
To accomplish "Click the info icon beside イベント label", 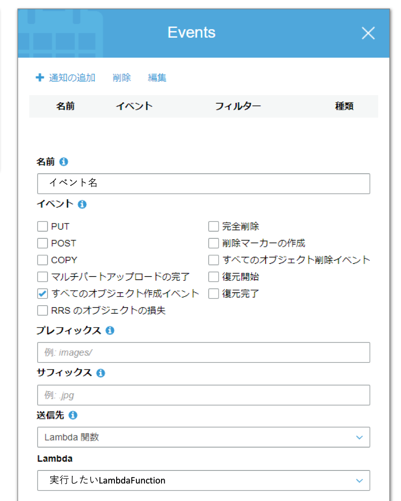I will coord(82,204).
